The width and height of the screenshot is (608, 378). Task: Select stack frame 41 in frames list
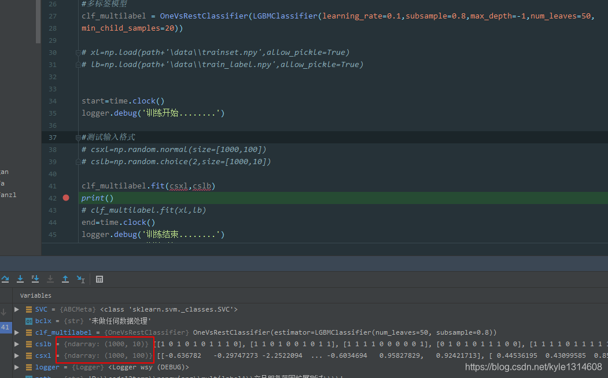5,327
